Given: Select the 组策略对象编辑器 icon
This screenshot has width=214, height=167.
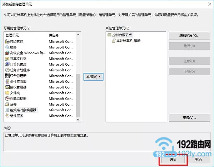Looking at the screenshot, I should pyautogui.click(x=7, y=110).
